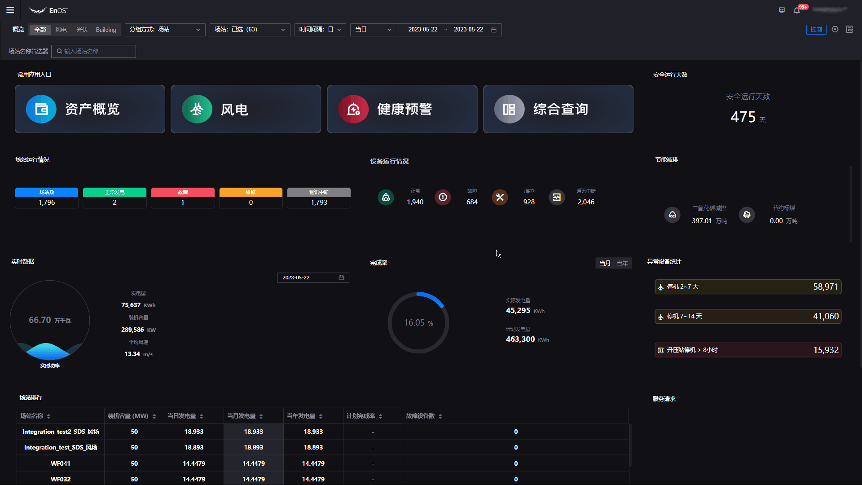Click the 停机 2~7 天 abnormal device bar
The height and width of the screenshot is (485, 862).
[x=748, y=287]
